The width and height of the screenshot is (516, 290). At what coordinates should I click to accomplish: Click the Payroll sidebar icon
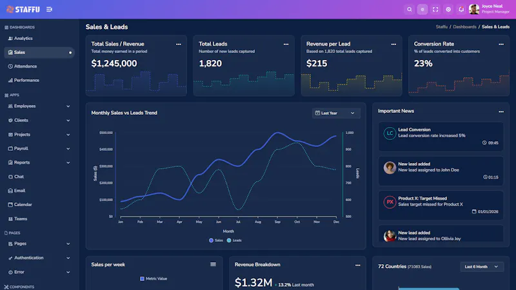coord(10,149)
